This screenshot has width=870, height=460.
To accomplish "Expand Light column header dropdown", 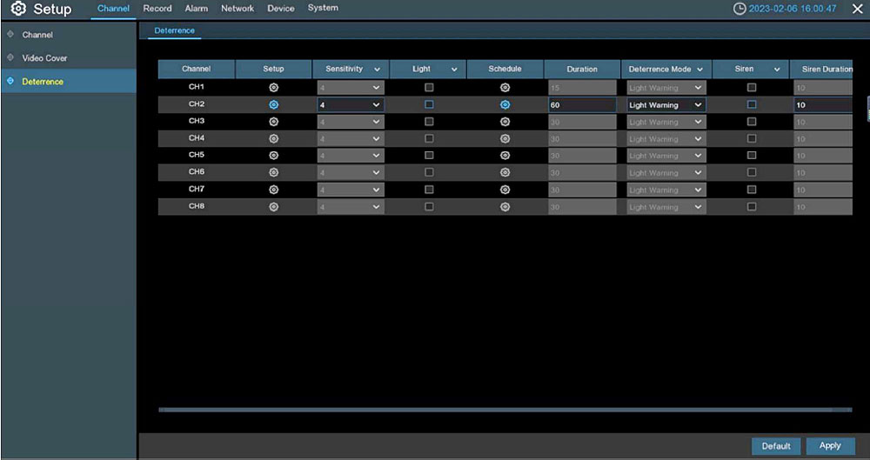I will point(454,70).
